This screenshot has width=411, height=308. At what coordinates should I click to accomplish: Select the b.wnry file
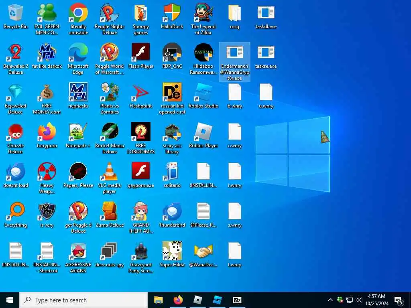[x=234, y=92]
